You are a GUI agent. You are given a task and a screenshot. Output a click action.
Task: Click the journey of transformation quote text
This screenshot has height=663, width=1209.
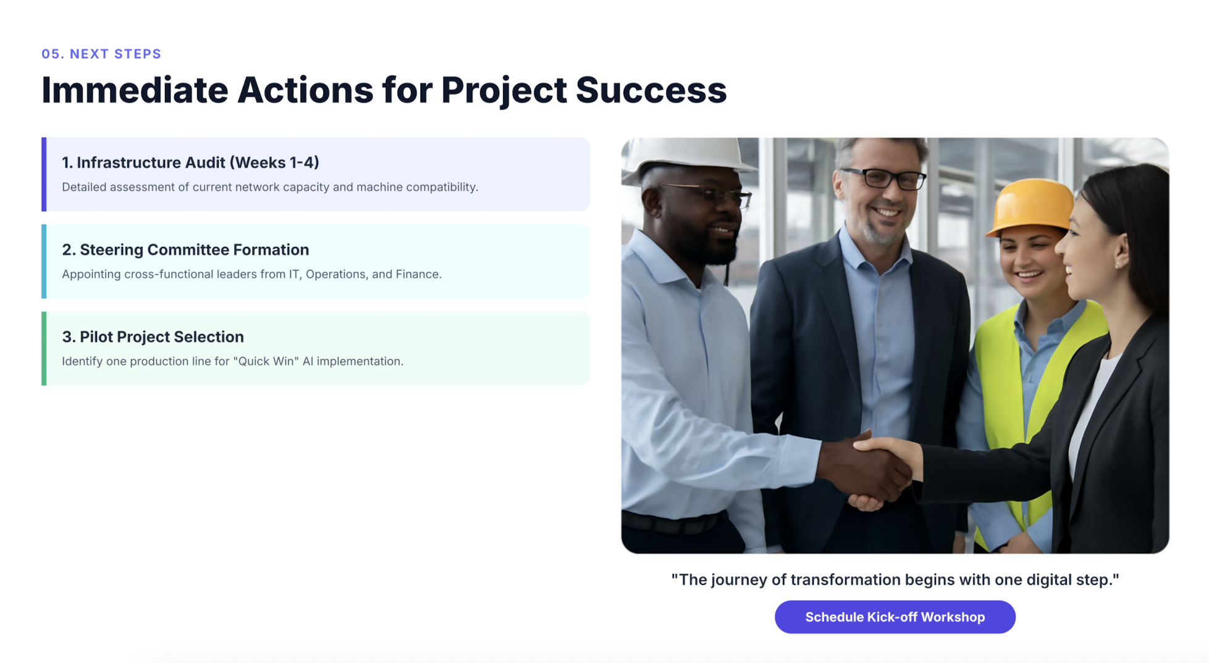[895, 580]
